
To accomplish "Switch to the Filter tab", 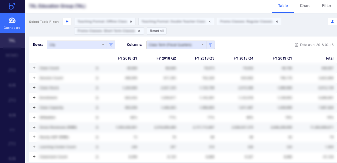I will click(326, 6).
